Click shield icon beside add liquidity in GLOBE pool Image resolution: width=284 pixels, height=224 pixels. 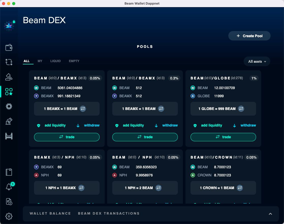tap(195, 125)
